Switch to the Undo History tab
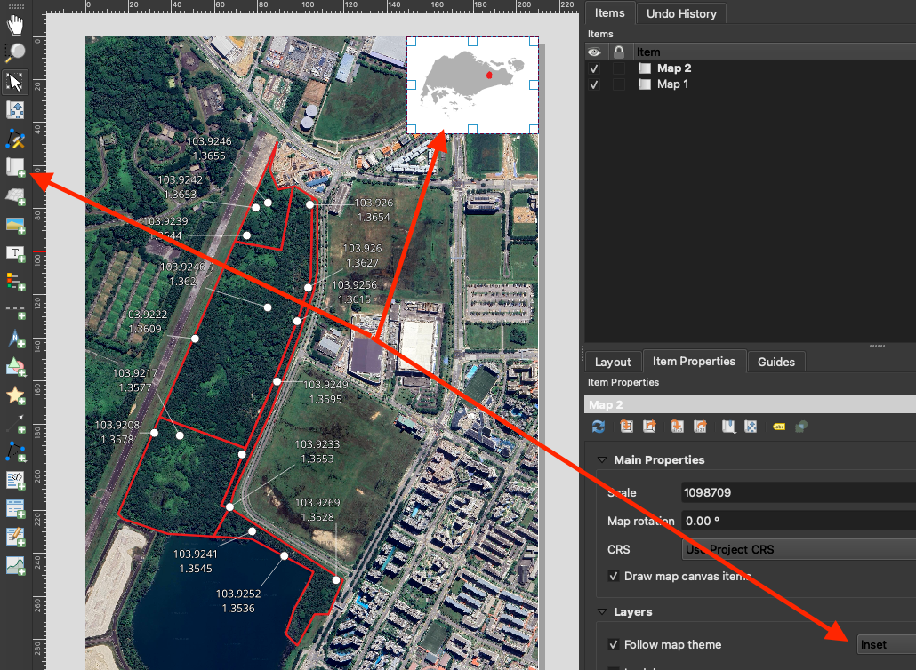Viewport: 916px width, 670px height. 683,13
